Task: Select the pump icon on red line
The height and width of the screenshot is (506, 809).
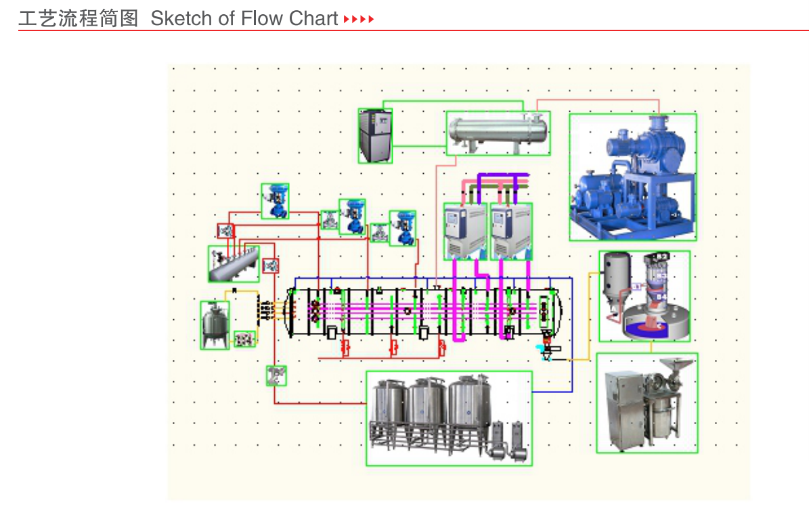Action: [276, 376]
